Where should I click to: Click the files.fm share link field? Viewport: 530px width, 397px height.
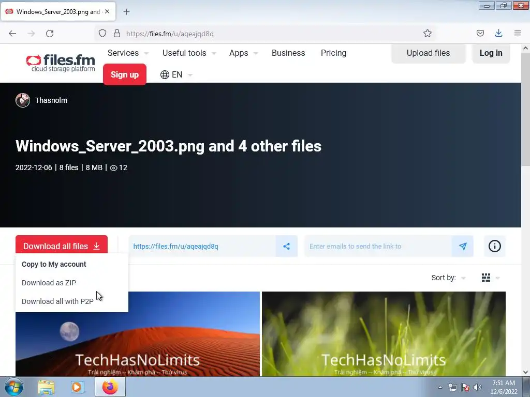click(202, 246)
